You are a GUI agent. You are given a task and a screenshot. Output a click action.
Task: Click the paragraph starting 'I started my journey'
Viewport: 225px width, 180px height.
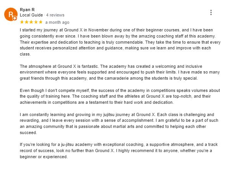pos(120,42)
